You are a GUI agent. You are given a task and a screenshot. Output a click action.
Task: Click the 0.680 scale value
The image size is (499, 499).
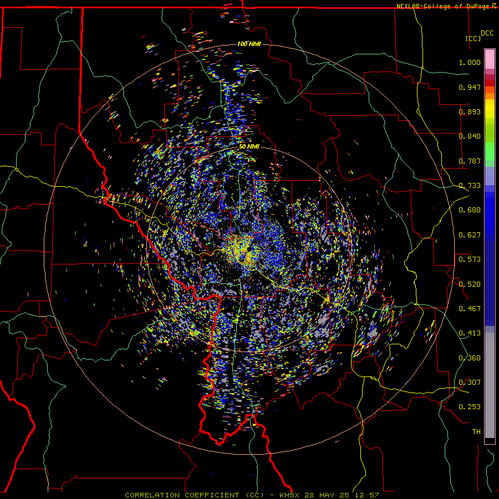click(x=470, y=210)
